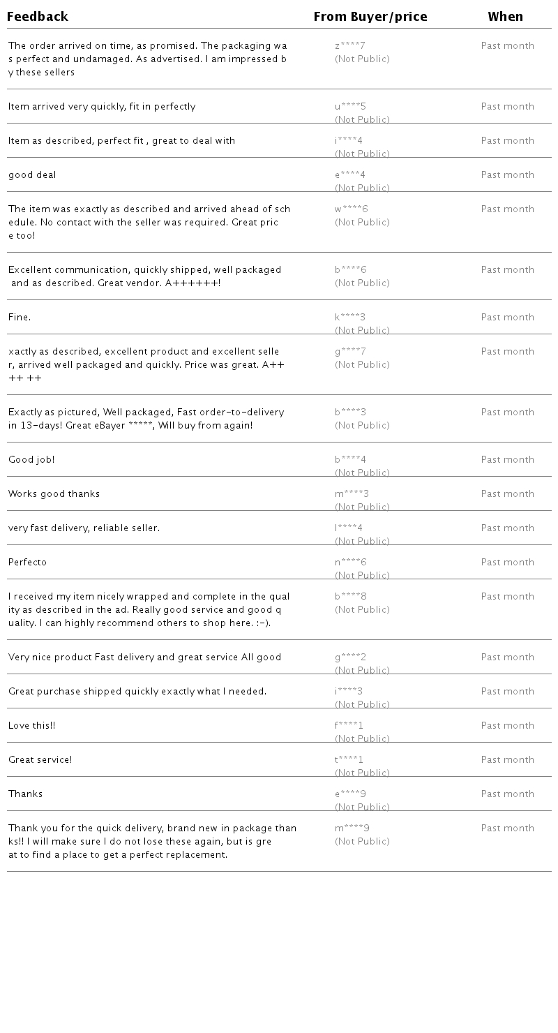Click 'Past month' beside the 'Thanks' feedback
This screenshot has width=558, height=1033.
(508, 794)
